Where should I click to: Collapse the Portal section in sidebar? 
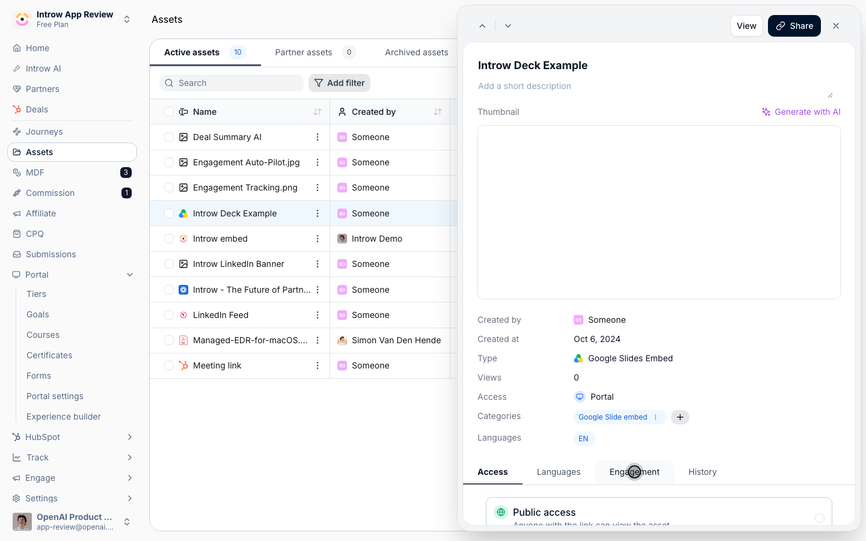tap(130, 275)
